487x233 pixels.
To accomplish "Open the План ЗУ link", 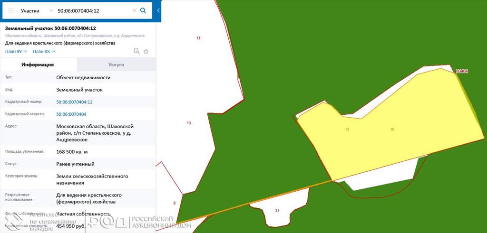I will tap(16, 51).
